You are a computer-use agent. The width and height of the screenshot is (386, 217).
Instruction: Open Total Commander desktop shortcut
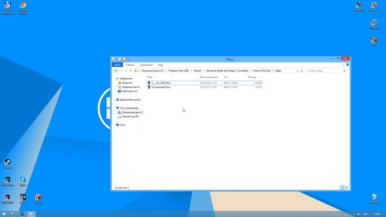click(7, 8)
